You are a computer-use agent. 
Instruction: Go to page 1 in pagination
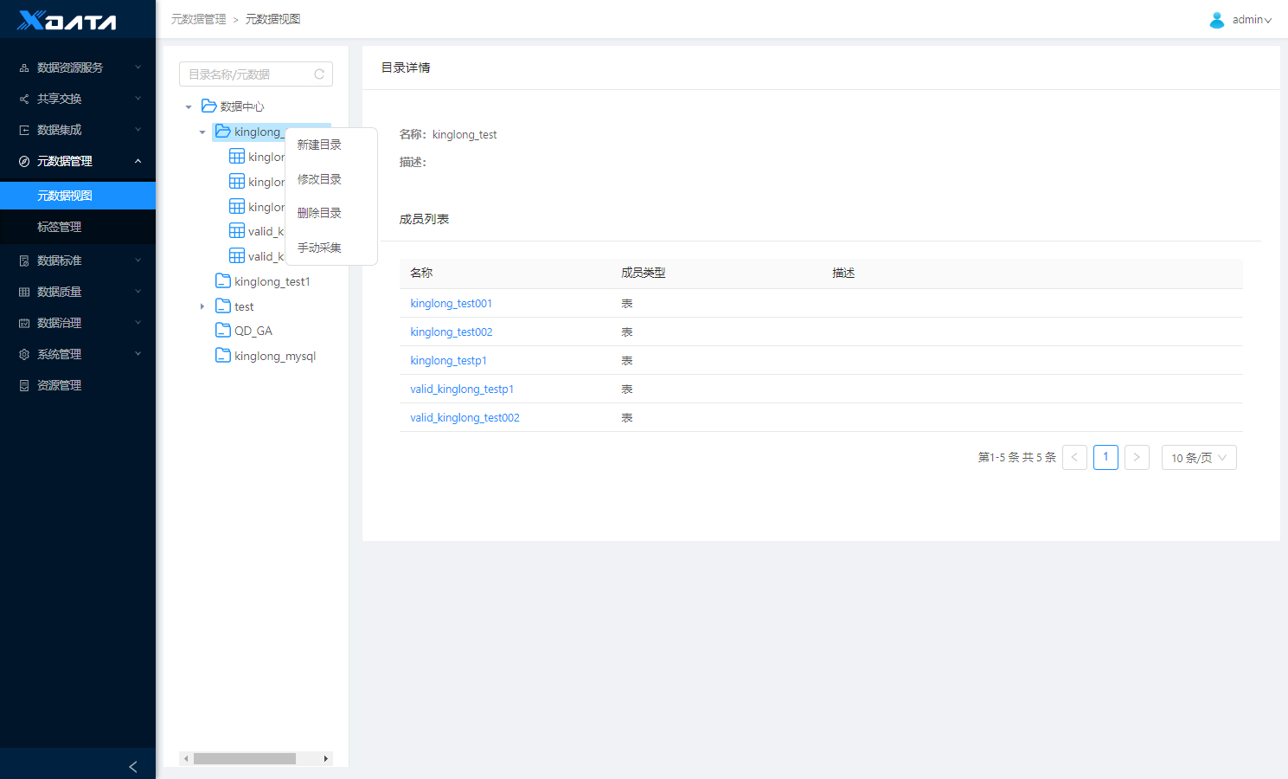[x=1105, y=457]
